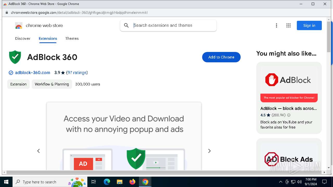Click the vertical page scrollbar thumb

click(329, 37)
